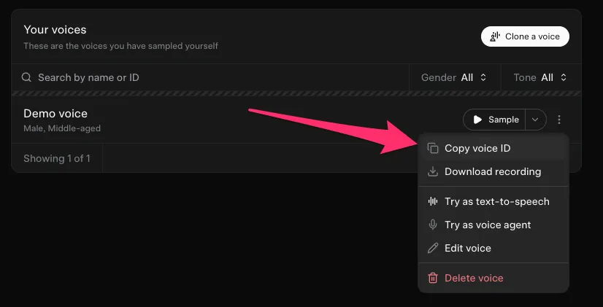The height and width of the screenshot is (307, 603).
Task: Click the Clone a voice button
Action: pos(525,36)
